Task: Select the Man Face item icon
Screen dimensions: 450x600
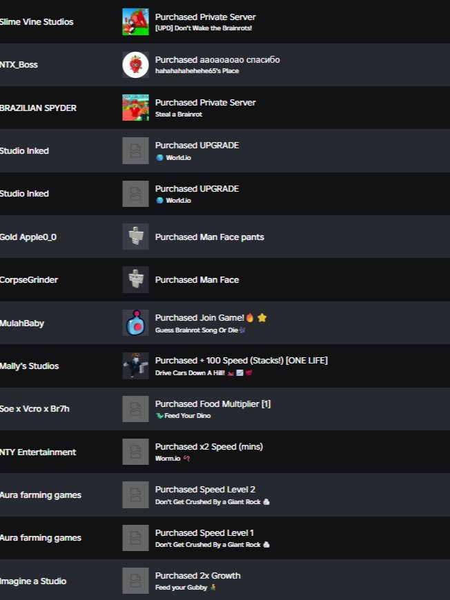Action: point(135,279)
